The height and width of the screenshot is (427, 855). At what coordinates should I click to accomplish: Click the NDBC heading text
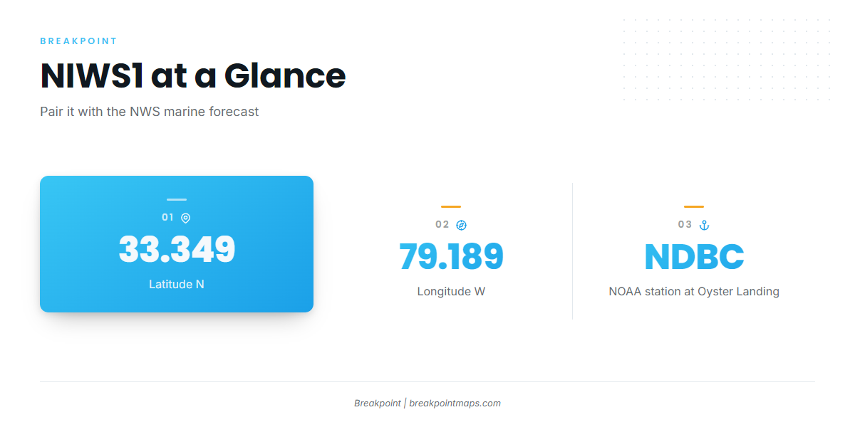click(x=694, y=256)
